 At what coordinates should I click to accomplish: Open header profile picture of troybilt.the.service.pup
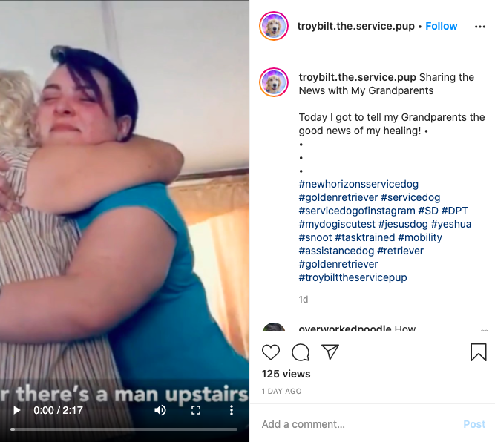tap(274, 26)
